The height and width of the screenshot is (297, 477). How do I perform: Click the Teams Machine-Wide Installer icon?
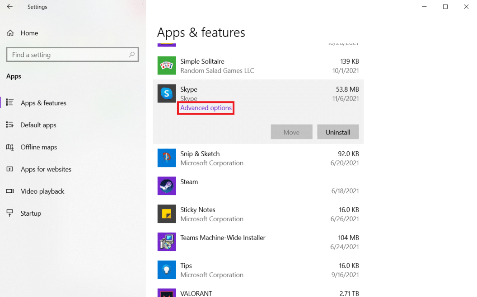[x=166, y=242]
